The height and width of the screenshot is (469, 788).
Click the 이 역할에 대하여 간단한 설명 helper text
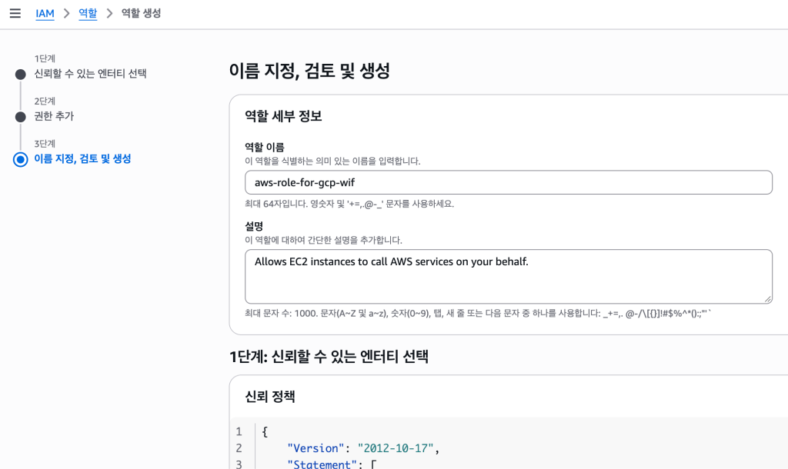pos(323,240)
